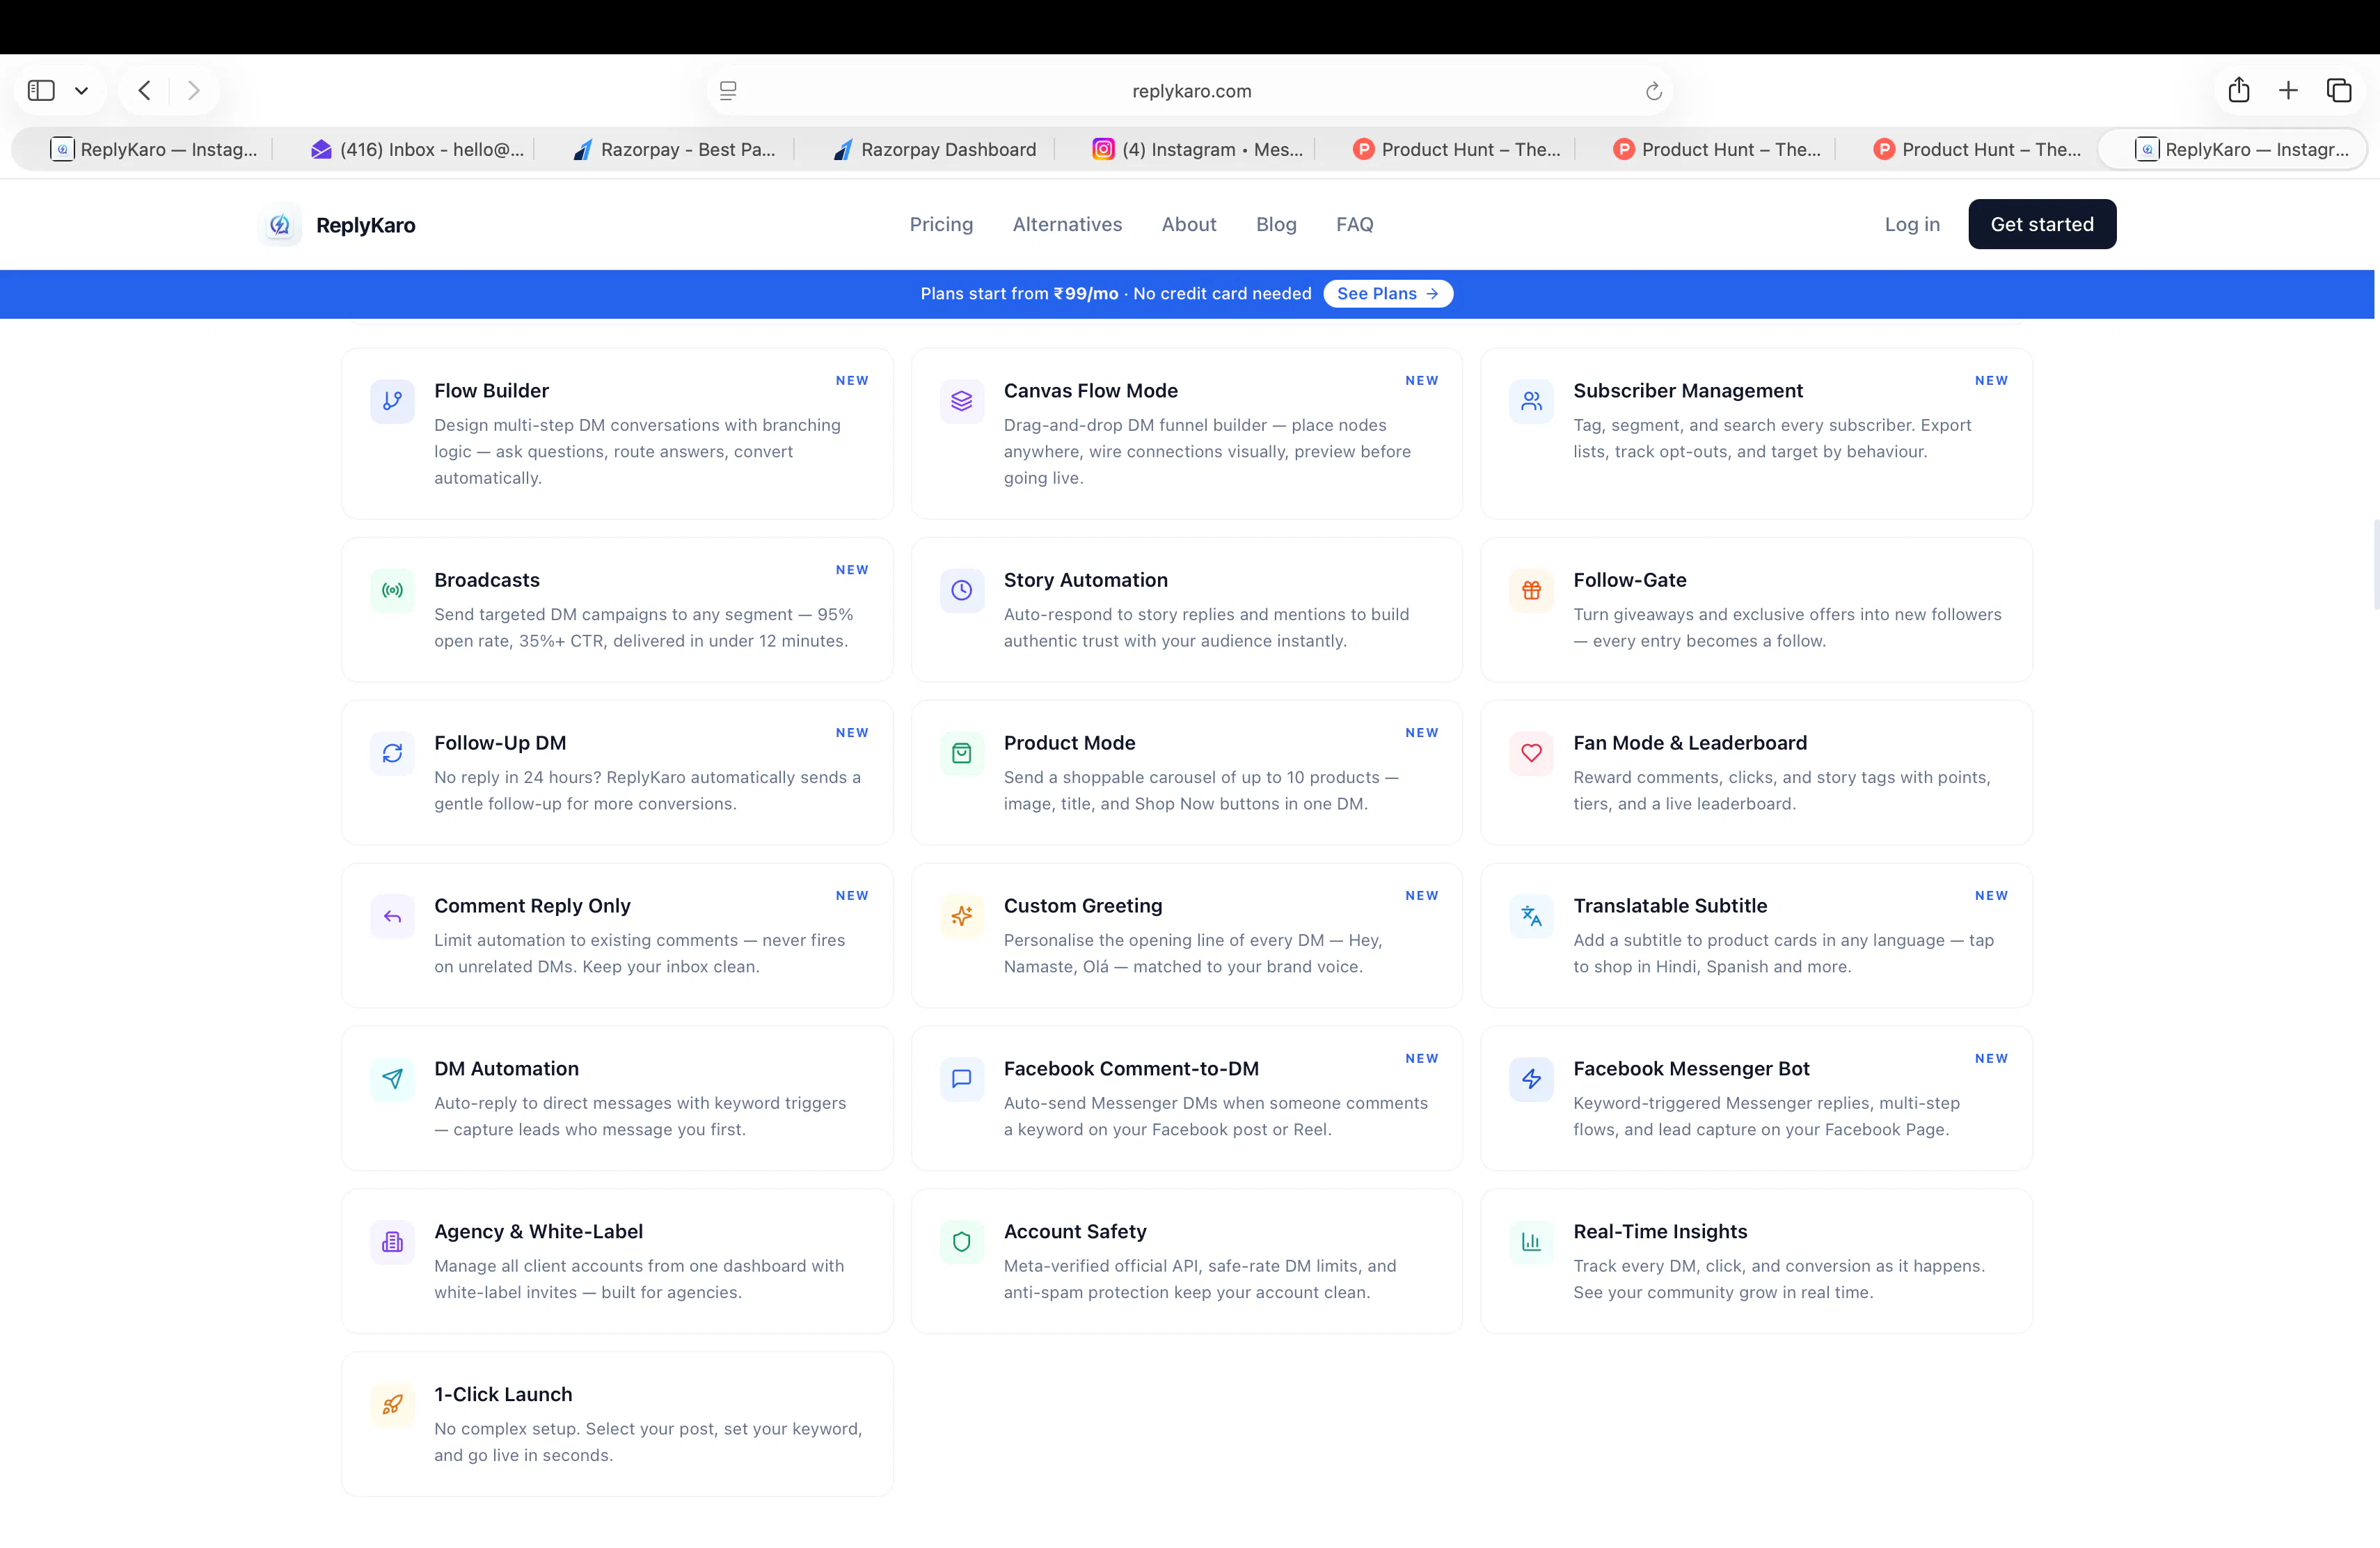Click the Real-Time Insights bar chart icon
Screen dimensions: 2380x1548
coord(1531,1242)
